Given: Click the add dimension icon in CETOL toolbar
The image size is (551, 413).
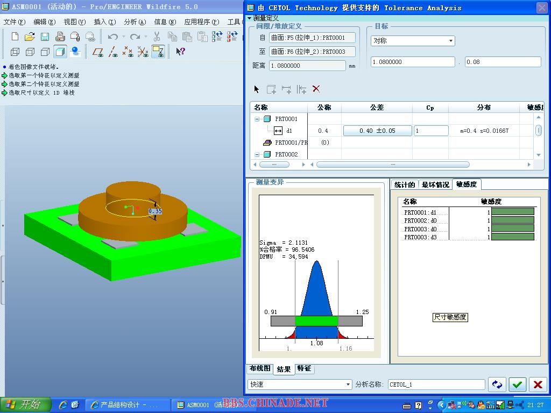Looking at the screenshot, I should pyautogui.click(x=286, y=89).
